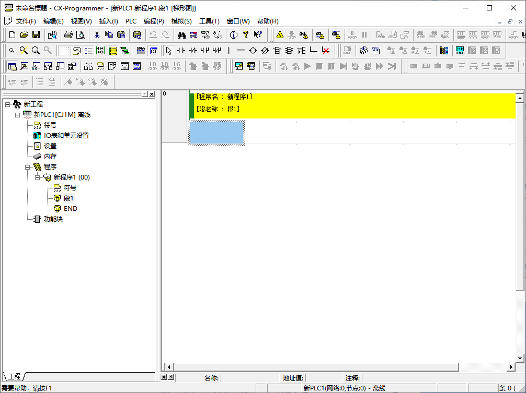Collapse the 新PLC1[CJ1M] 离线 node
Screen dimensions: 526x393
click(17, 115)
